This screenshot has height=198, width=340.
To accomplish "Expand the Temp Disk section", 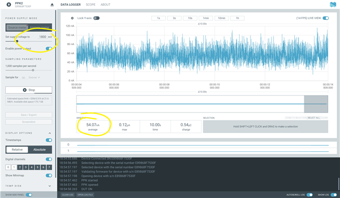I will coord(49,186).
